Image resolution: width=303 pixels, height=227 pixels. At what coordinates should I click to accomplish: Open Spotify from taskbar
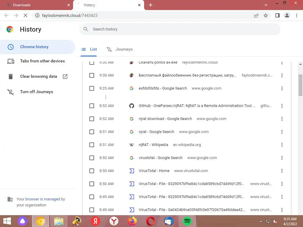pyautogui.click(x=187, y=221)
